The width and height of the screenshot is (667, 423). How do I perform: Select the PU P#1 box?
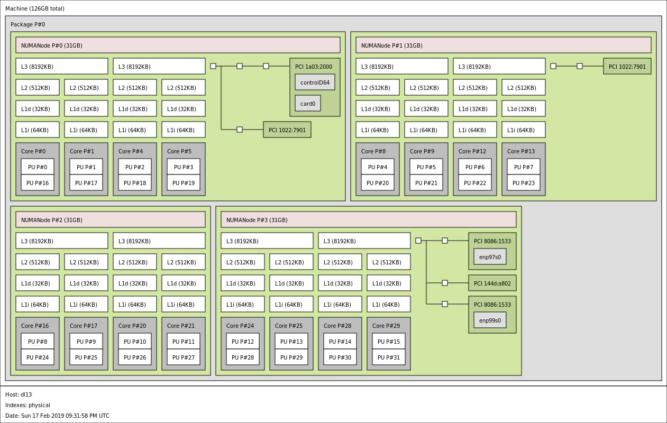coord(86,167)
